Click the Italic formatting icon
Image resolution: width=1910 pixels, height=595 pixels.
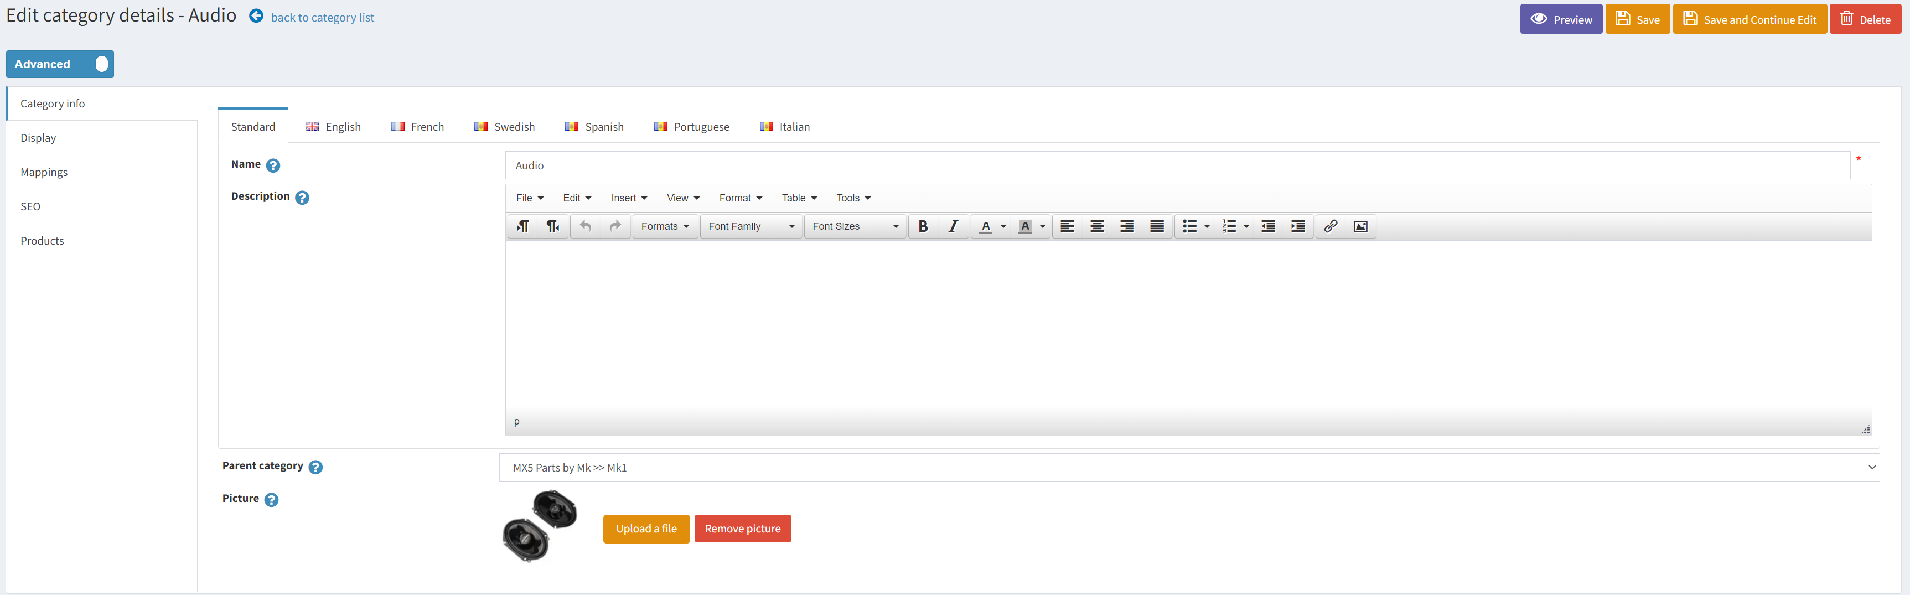click(x=953, y=226)
